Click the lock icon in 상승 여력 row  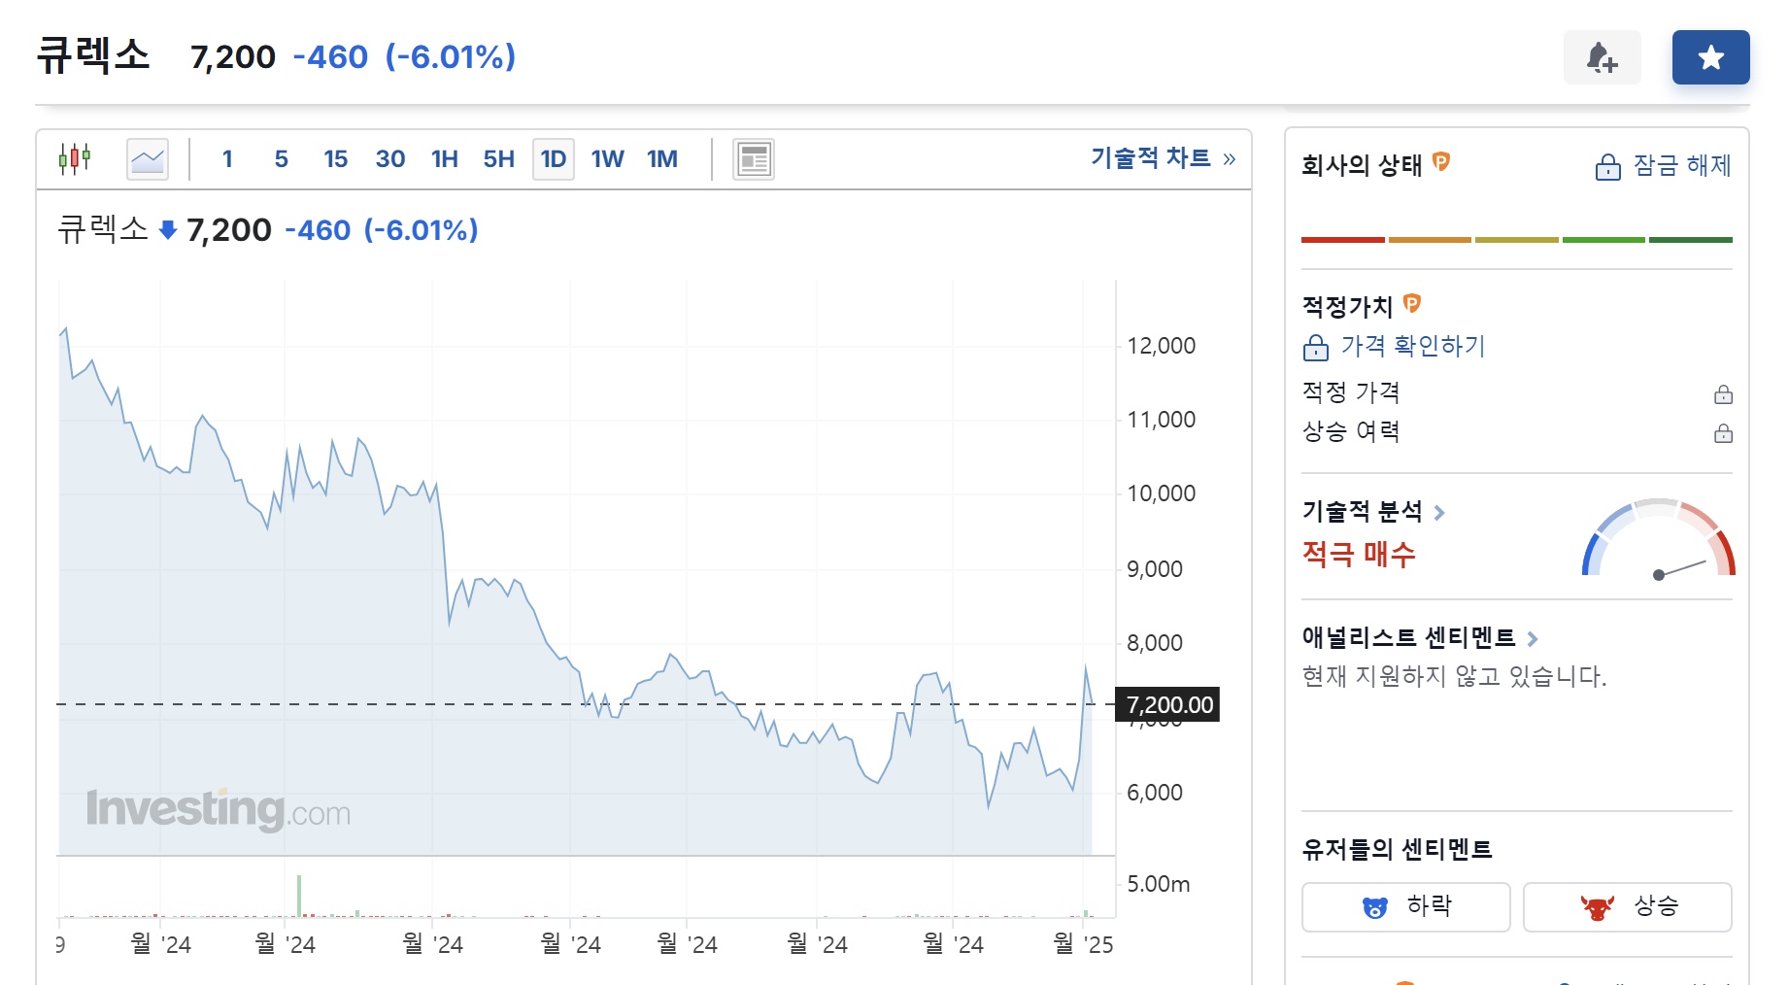click(x=1723, y=432)
